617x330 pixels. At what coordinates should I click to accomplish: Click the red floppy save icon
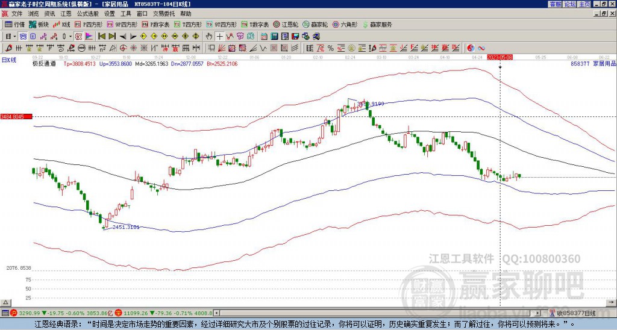pos(295,36)
